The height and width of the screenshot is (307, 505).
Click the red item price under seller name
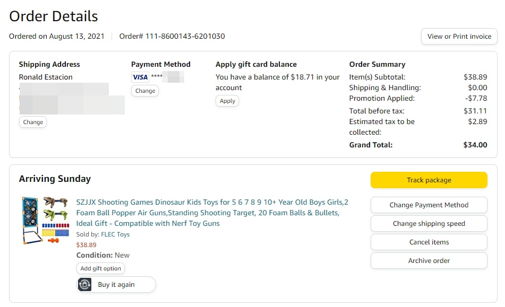[86, 245]
